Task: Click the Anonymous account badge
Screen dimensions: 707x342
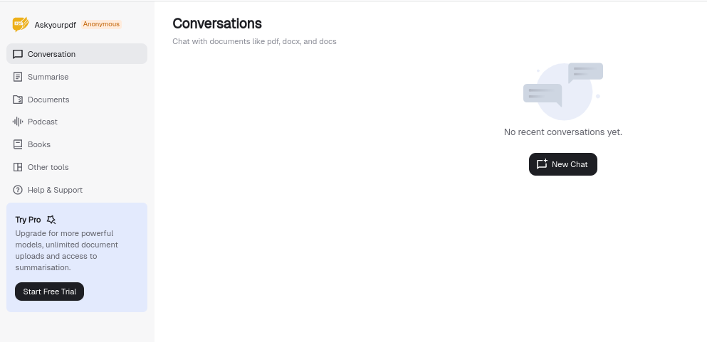Action: click(101, 24)
